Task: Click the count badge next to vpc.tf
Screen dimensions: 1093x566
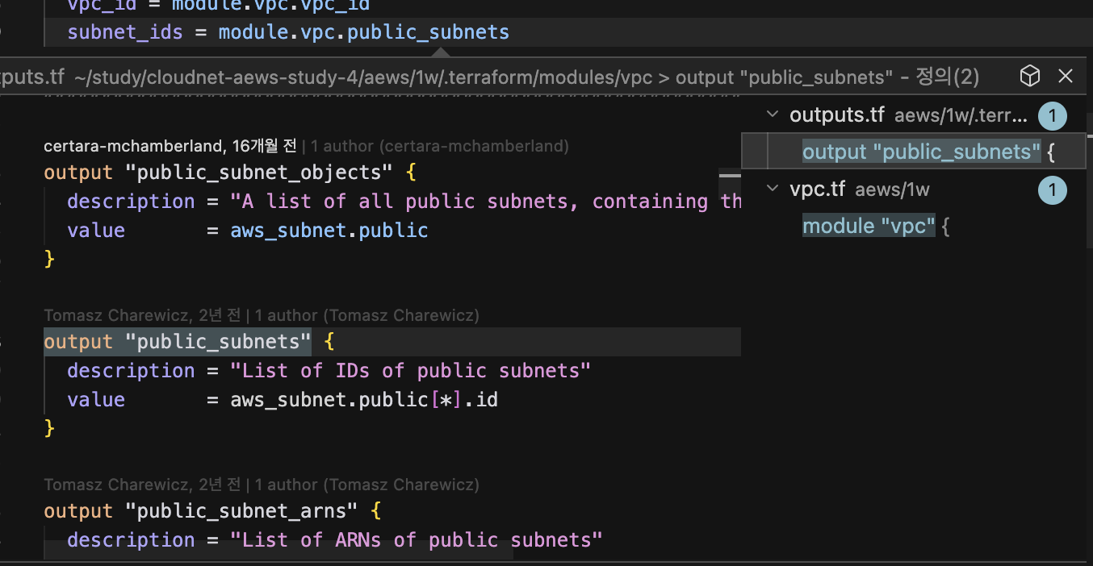Action: (x=1053, y=190)
